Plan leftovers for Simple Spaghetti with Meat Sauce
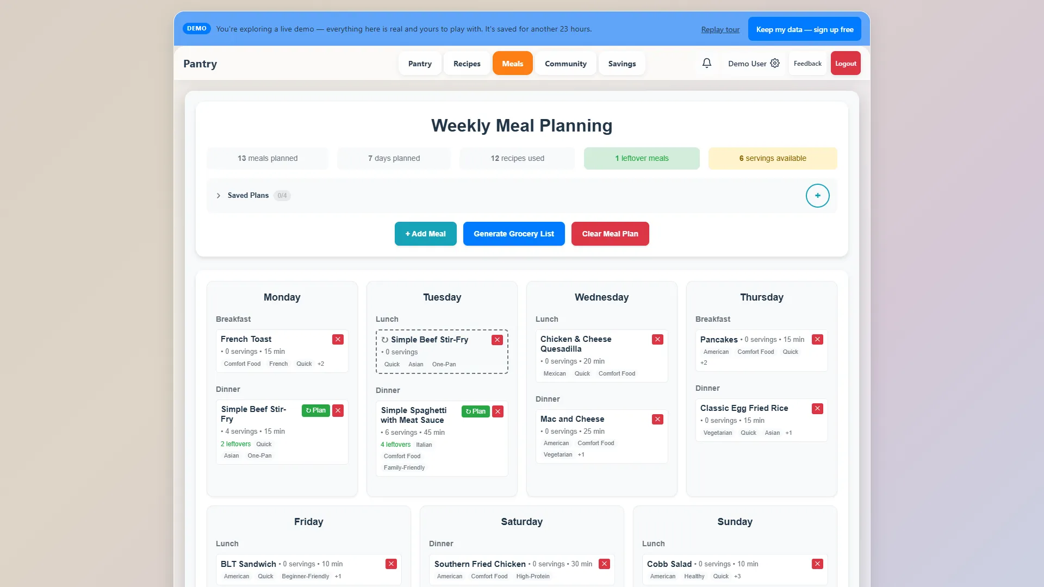The height and width of the screenshot is (587, 1044). pos(476,411)
